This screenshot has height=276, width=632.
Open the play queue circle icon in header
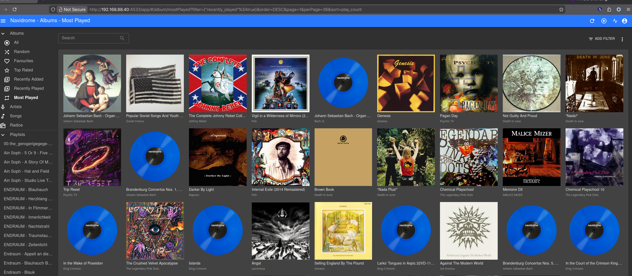pyautogui.click(x=604, y=21)
